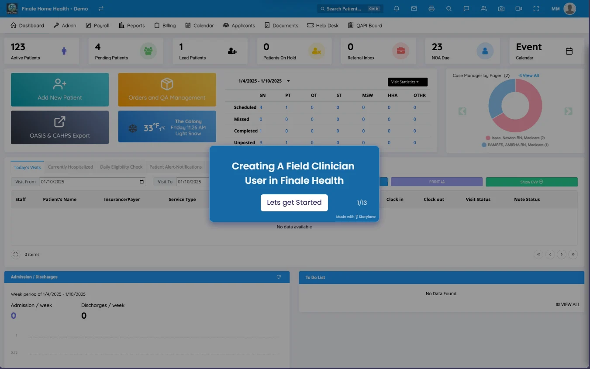The image size is (590, 369).
Task: Open the Billing menu
Action: coord(165,25)
